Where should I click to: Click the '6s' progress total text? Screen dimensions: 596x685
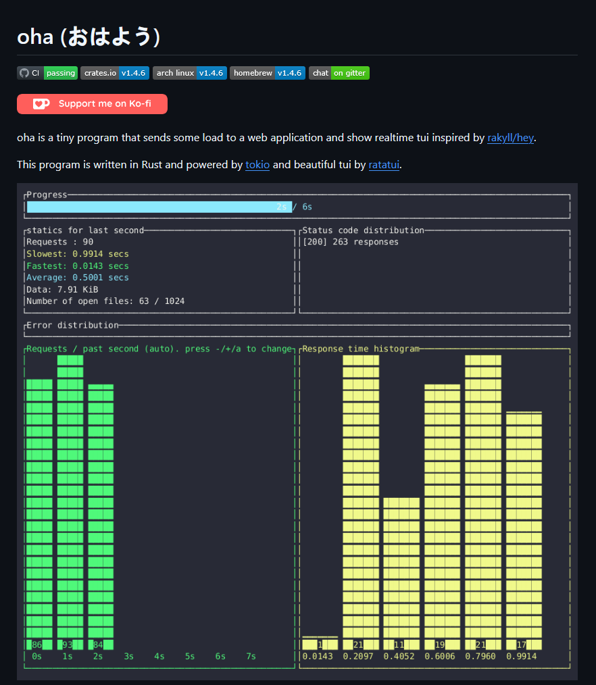(x=307, y=207)
